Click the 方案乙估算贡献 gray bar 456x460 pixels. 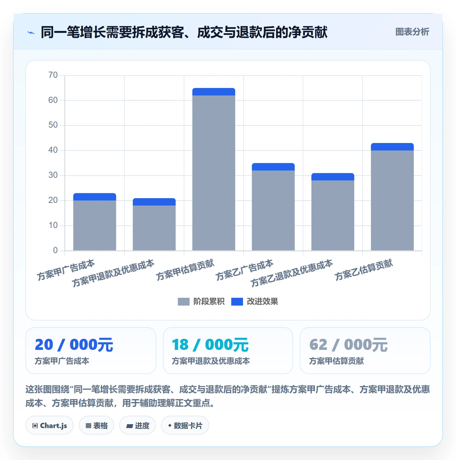[392, 200]
